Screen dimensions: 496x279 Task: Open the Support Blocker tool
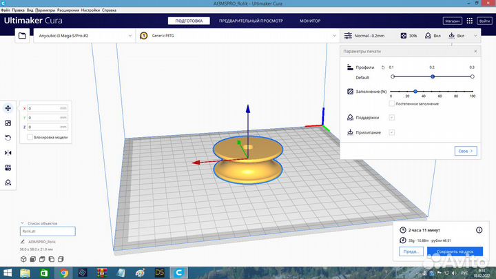8,182
